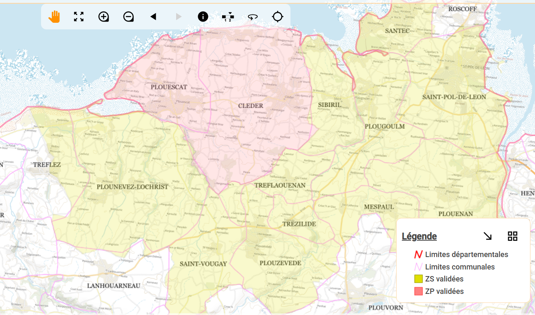Click the red ZP validées swatch
The width and height of the screenshot is (535, 315).
point(419,291)
